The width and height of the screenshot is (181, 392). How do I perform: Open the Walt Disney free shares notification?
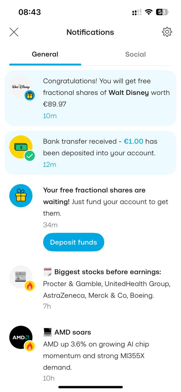click(90, 98)
